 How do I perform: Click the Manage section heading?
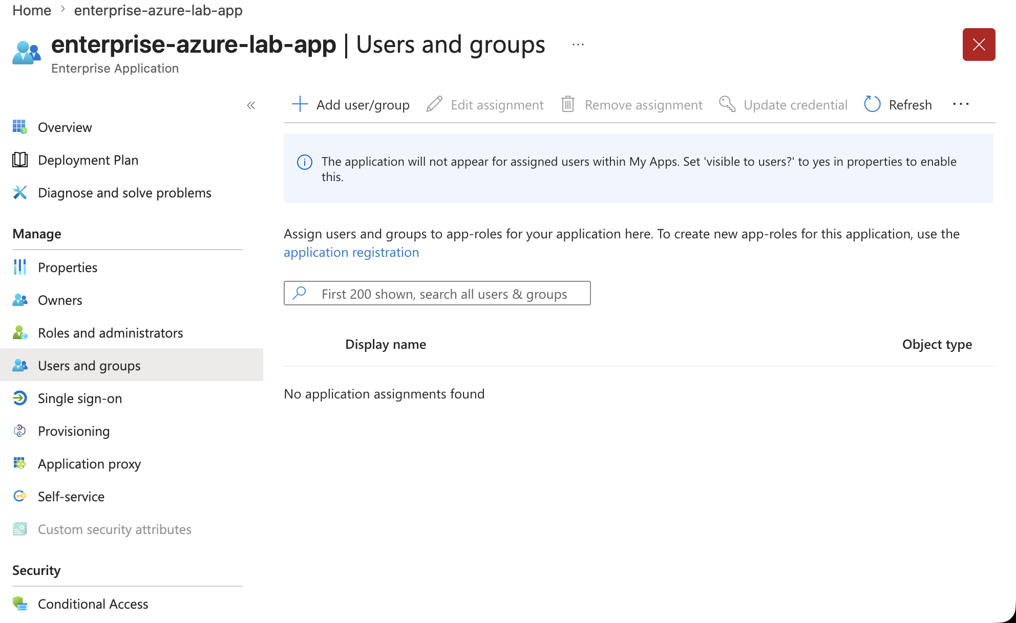[37, 234]
